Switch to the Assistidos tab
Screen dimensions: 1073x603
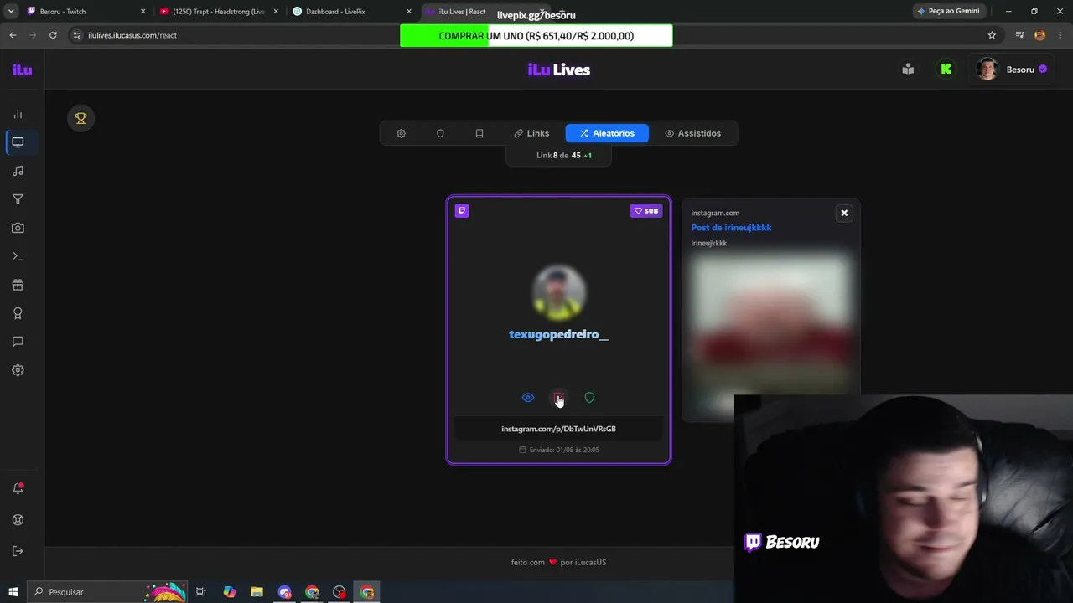tap(692, 133)
